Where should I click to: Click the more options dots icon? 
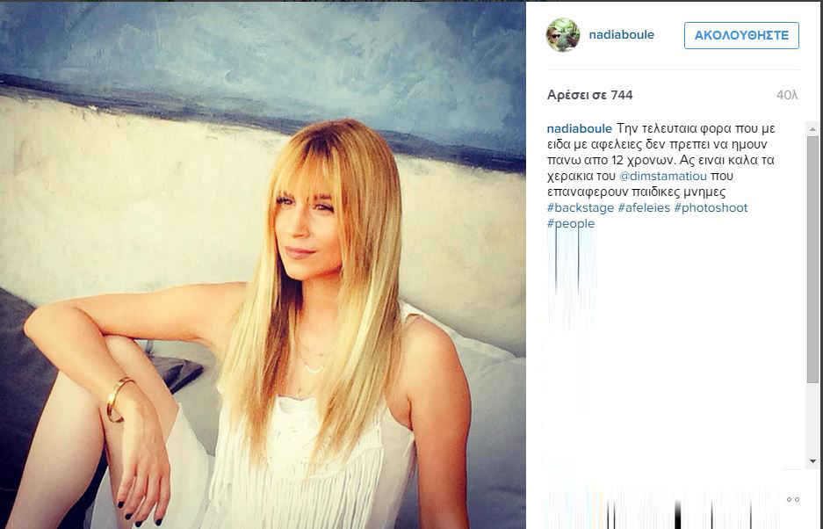792,500
